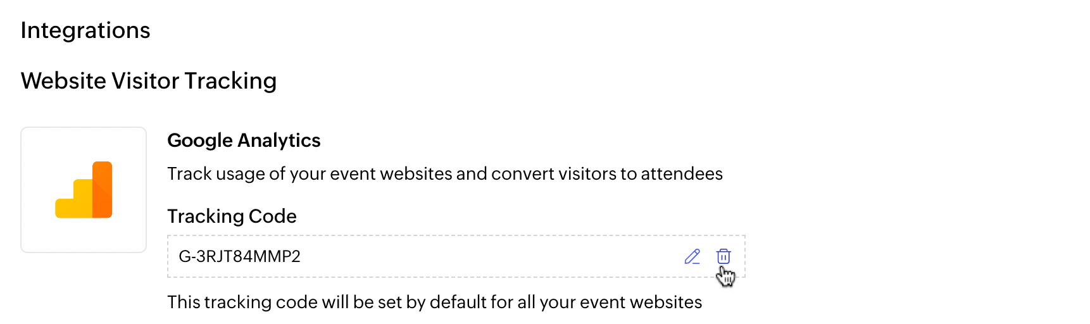Click the default tracking code note text
Viewport: 1090px width, 324px height.
pos(434,302)
